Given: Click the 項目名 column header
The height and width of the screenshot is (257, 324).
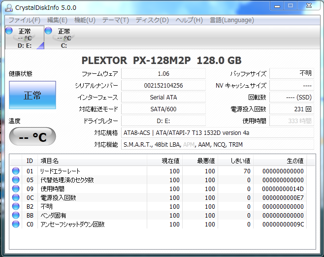Looking at the screenshot, I should (x=92, y=161).
